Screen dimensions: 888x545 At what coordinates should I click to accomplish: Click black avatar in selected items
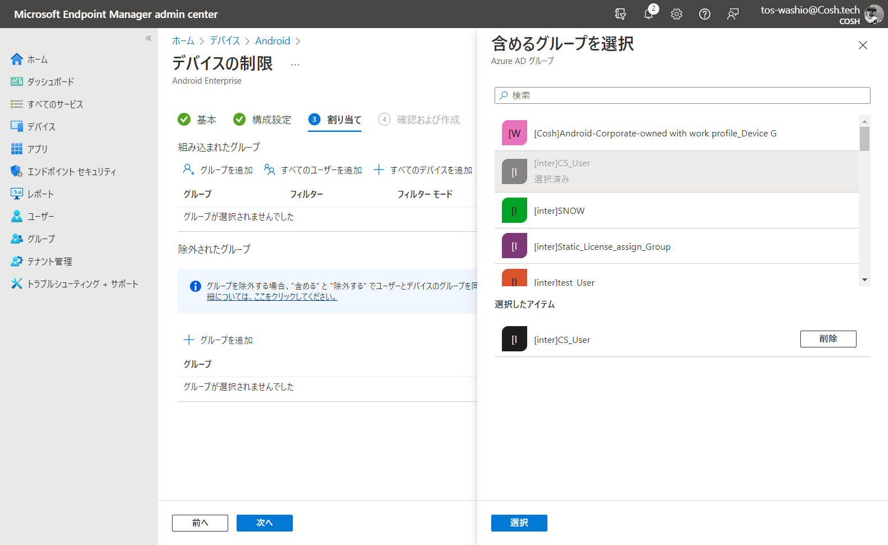click(514, 339)
